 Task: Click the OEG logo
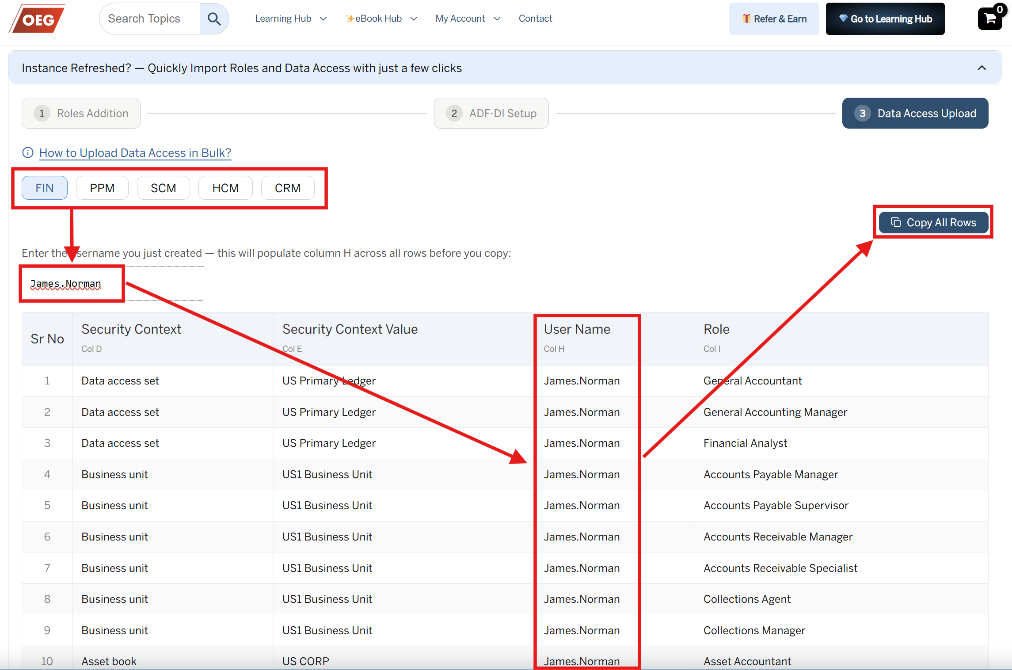[37, 19]
